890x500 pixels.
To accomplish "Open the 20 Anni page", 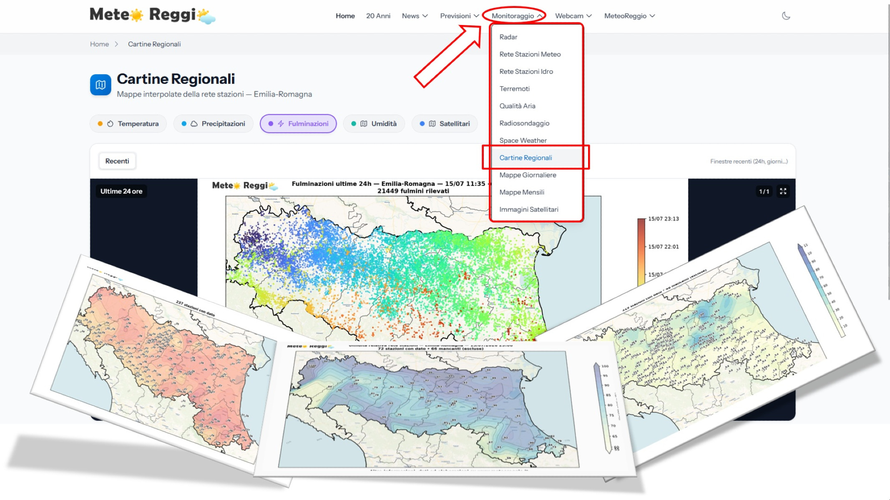I will coord(378,16).
